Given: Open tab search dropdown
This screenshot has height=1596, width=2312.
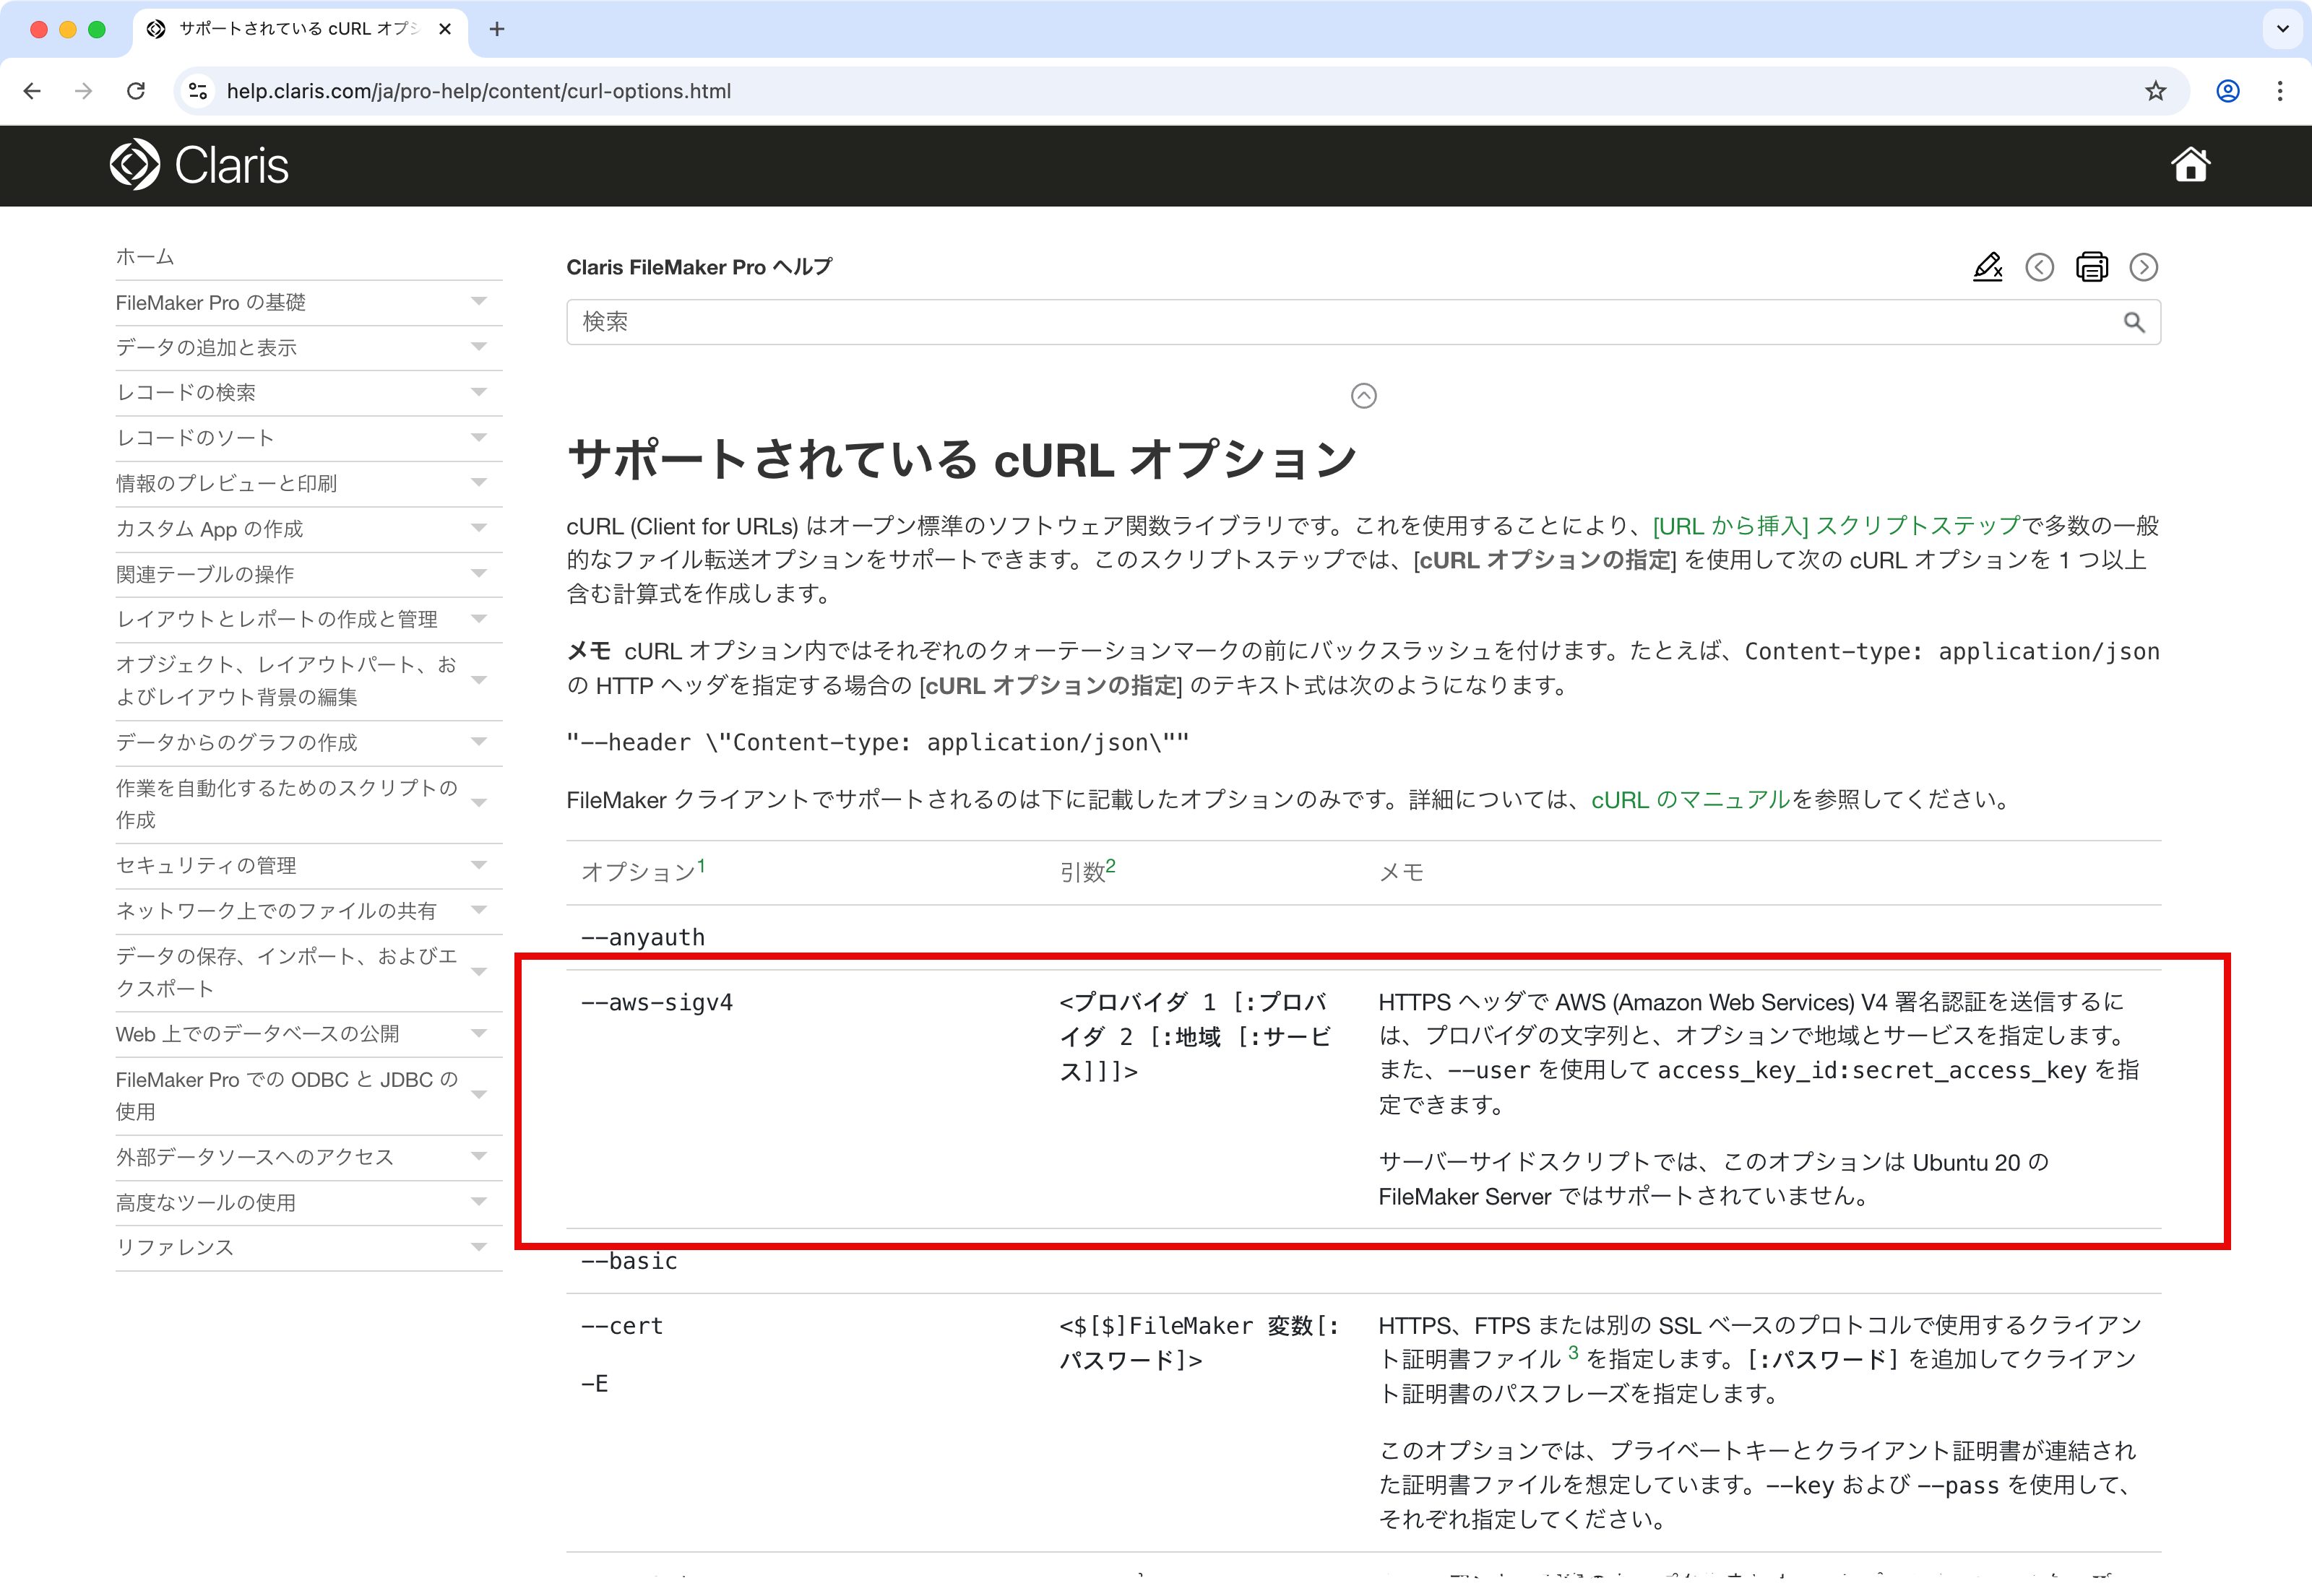Looking at the screenshot, I should [2282, 29].
